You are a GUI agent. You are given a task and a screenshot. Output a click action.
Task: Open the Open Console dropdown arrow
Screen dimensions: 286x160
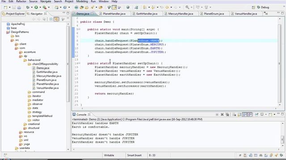pos(274,115)
